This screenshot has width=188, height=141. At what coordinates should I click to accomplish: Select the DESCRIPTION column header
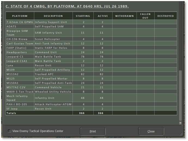click(x=53, y=16)
